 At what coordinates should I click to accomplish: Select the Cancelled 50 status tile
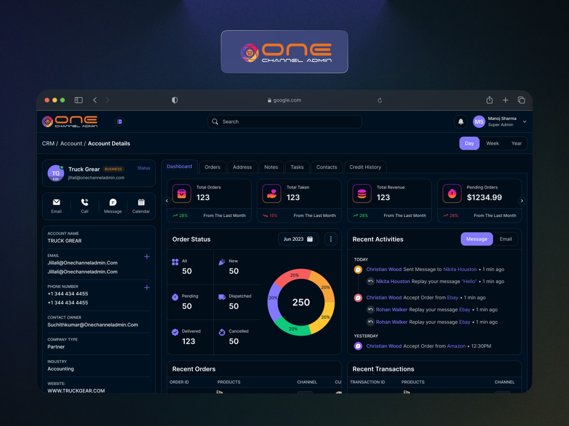click(x=237, y=337)
